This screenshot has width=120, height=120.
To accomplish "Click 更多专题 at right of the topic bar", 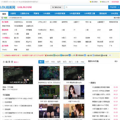I will point(117,18).
